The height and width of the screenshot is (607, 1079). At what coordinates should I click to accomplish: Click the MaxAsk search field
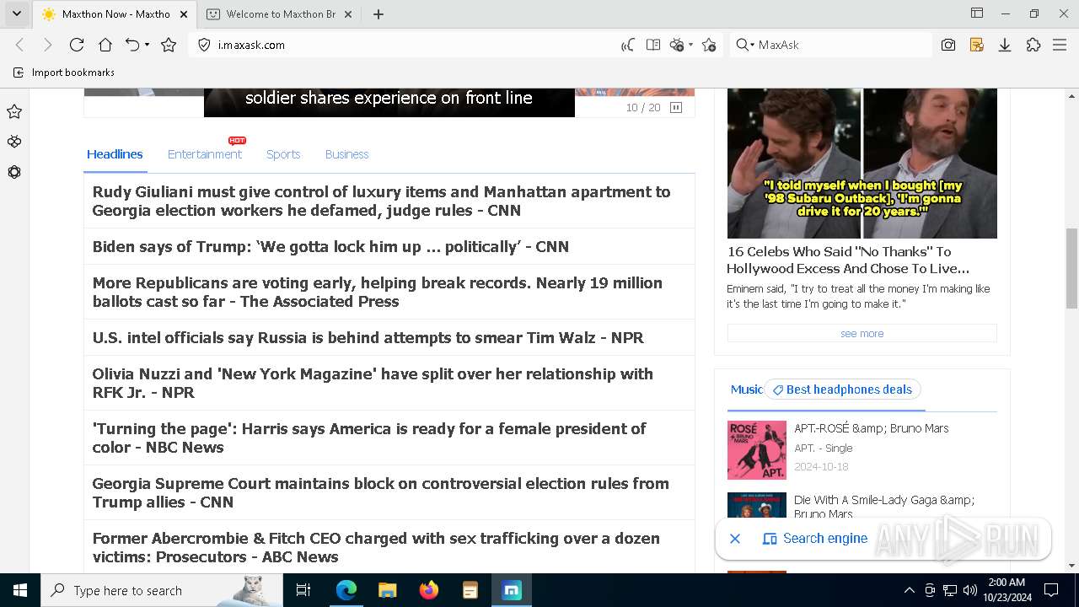(x=843, y=45)
